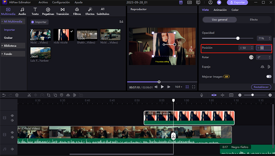Fit timeline to window icon
Image resolution: width=275 pixels, height=156 pixels.
point(231,95)
